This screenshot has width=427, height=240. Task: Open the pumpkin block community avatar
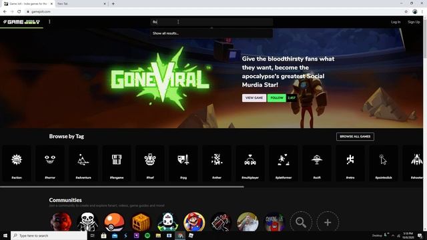(x=141, y=222)
